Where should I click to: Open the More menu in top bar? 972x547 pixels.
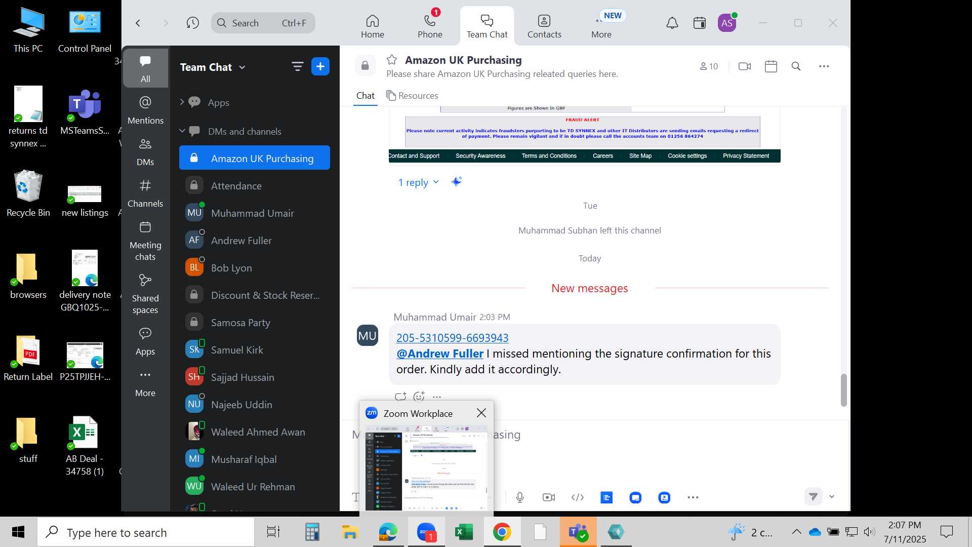[601, 26]
